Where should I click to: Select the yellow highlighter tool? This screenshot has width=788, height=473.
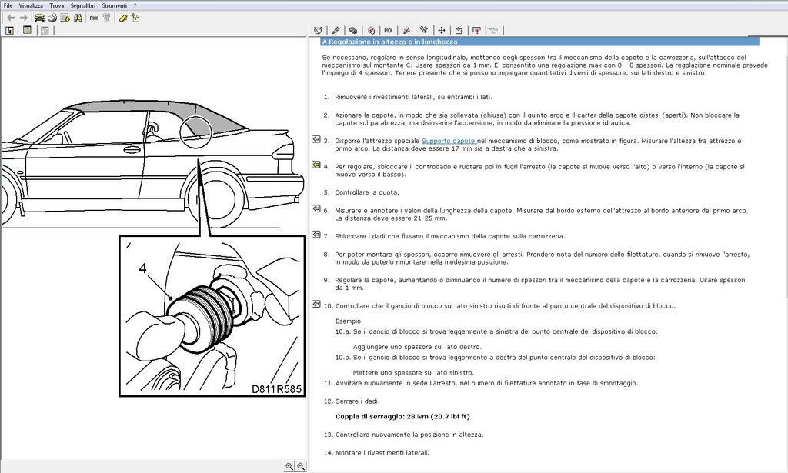122,18
